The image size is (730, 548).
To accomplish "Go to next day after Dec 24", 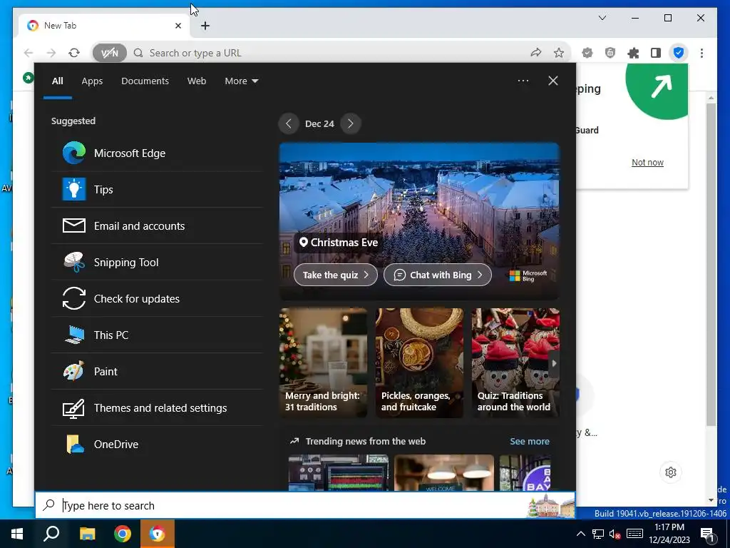I will click(351, 123).
